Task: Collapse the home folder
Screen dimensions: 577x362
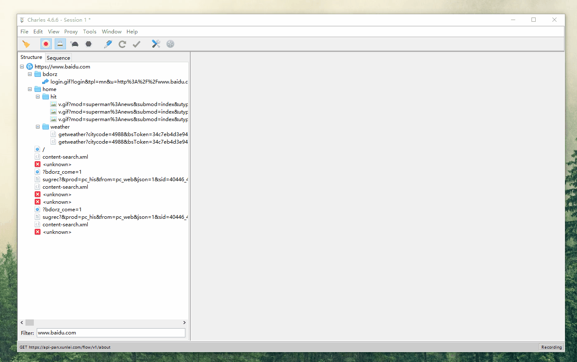Action: click(x=30, y=89)
